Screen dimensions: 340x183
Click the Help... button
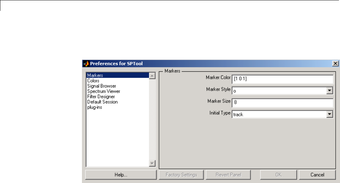[x=121, y=175]
